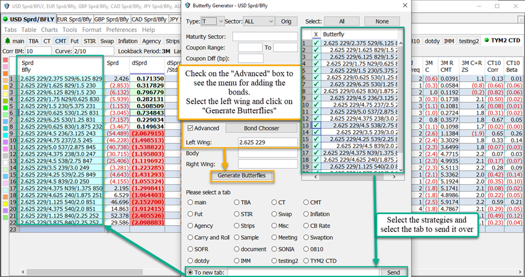Click the Orig button
The image size is (525, 277).
tap(286, 22)
